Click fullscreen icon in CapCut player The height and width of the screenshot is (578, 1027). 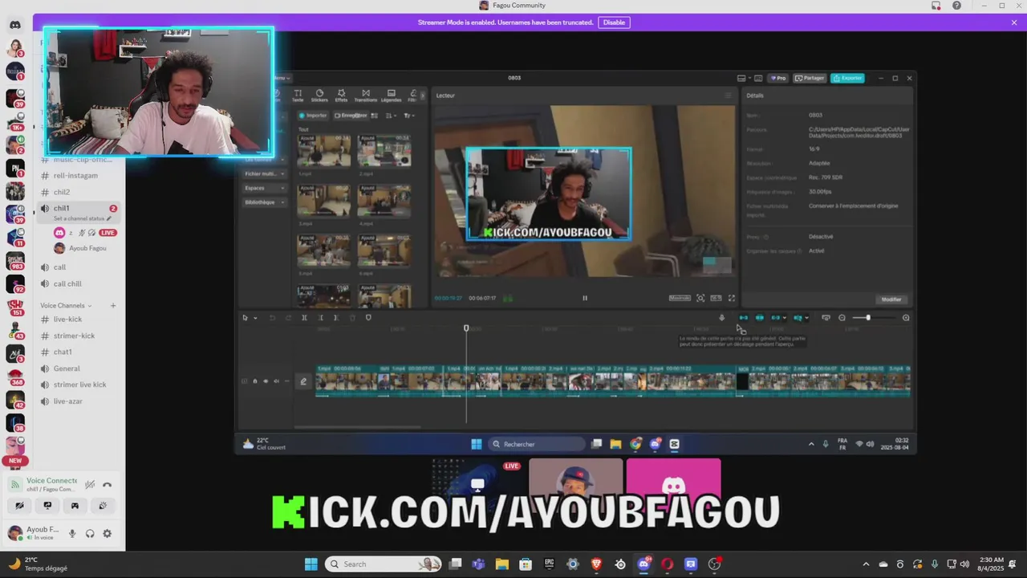pos(731,298)
